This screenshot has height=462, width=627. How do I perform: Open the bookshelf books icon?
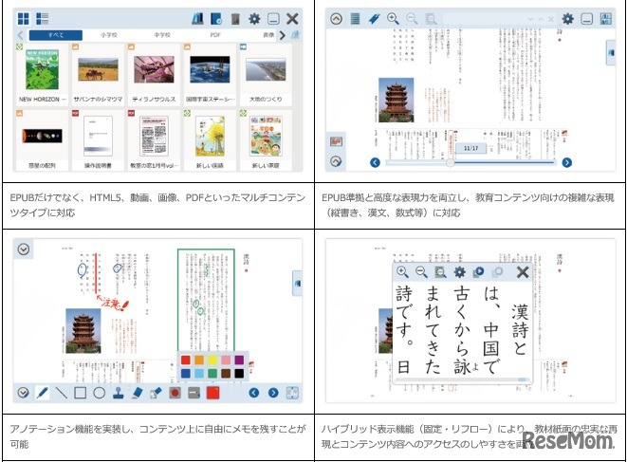coord(197,18)
